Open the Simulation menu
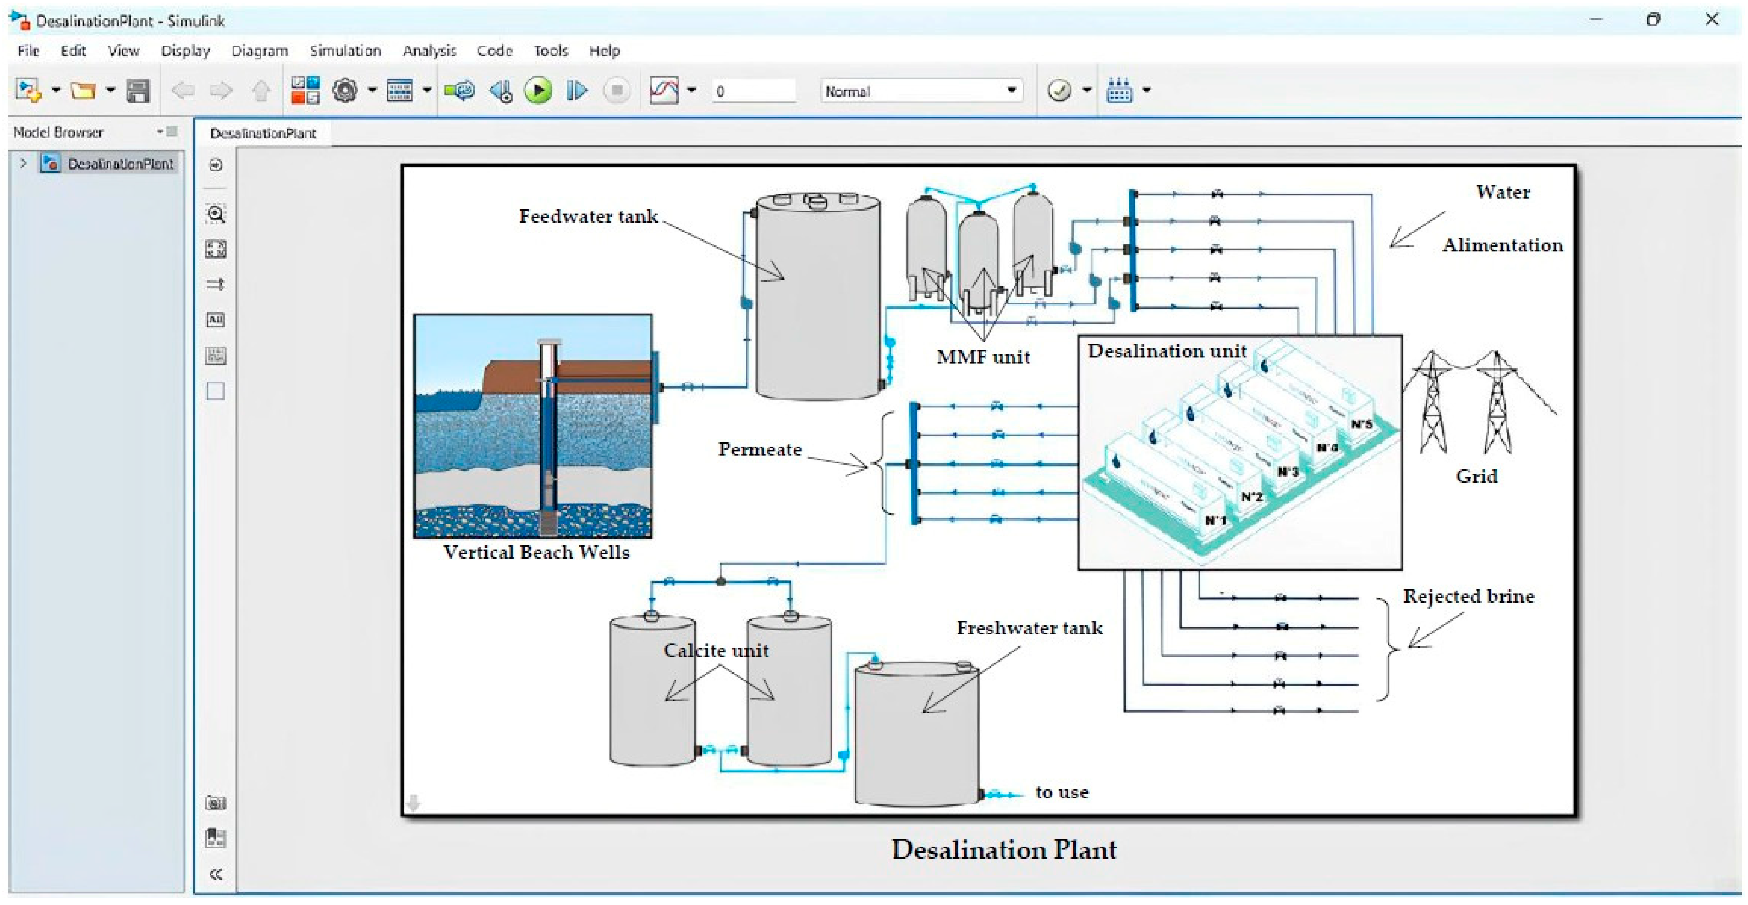This screenshot has height=905, width=1748. pos(345,51)
